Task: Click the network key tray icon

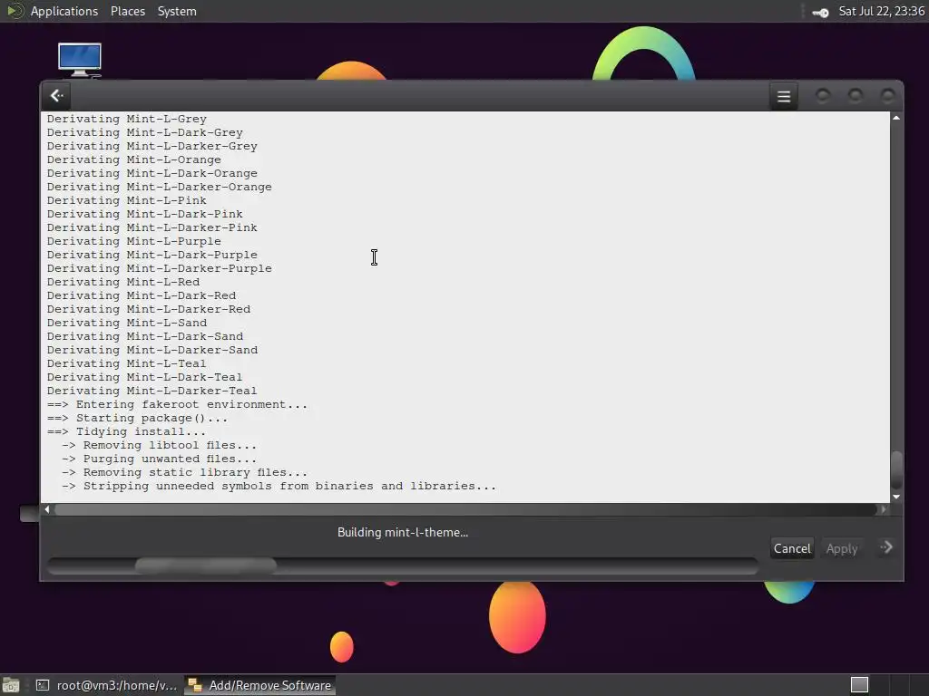Action: pos(820,13)
